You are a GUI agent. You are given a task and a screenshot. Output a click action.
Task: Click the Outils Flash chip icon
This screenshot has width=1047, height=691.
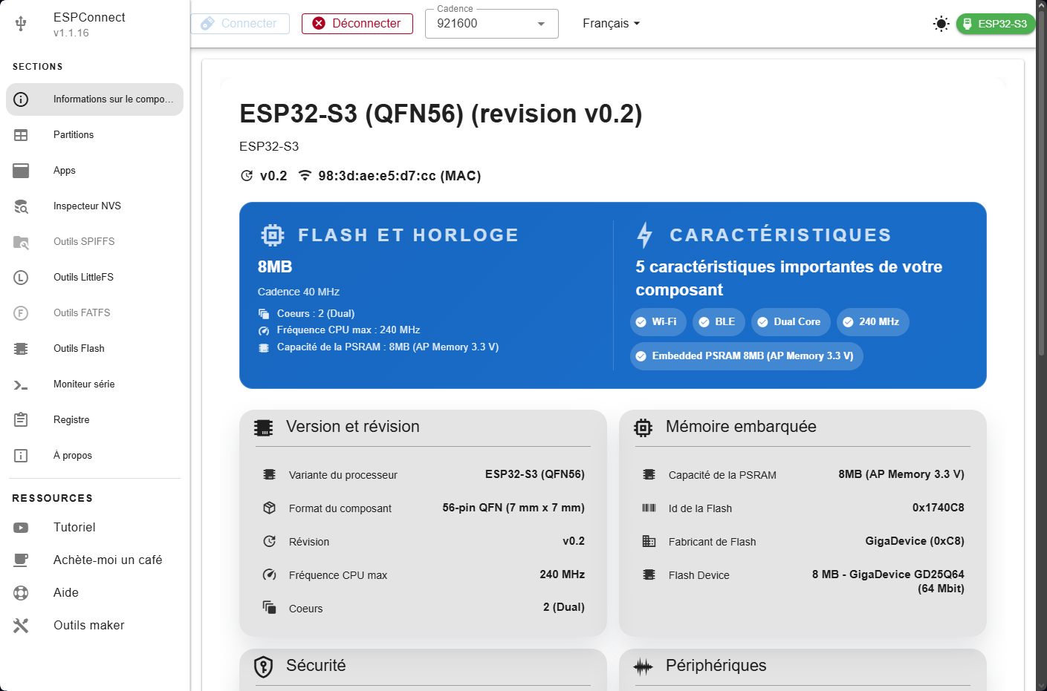[21, 349]
